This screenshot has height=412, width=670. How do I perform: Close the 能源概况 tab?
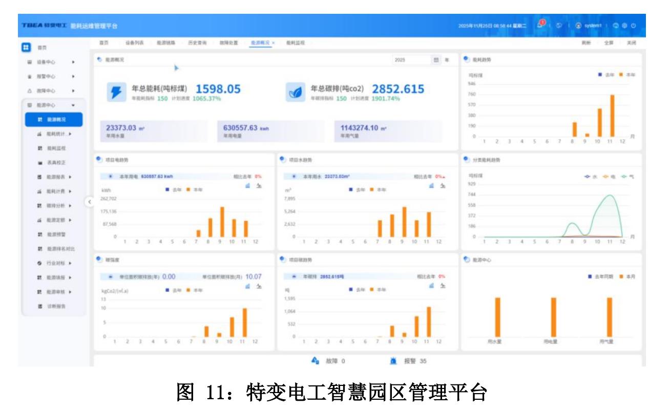[x=274, y=43]
